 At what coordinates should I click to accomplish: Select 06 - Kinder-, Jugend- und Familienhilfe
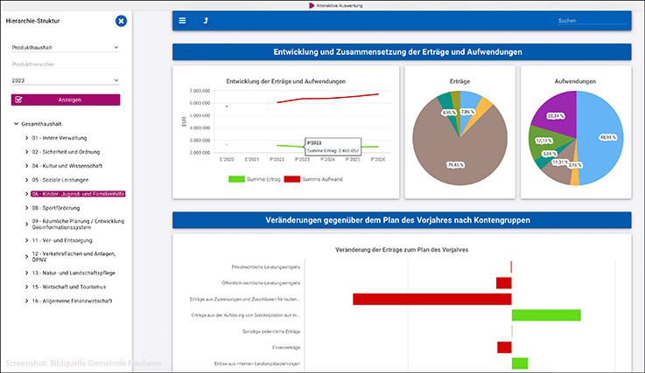[x=77, y=194]
